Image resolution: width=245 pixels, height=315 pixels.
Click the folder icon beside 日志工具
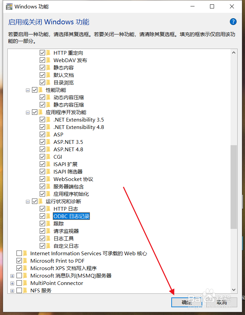pyautogui.click(x=48, y=238)
